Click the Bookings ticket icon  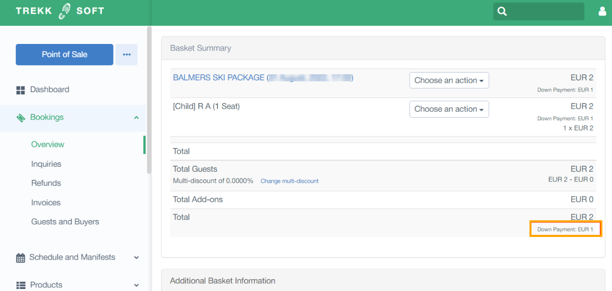coord(21,118)
